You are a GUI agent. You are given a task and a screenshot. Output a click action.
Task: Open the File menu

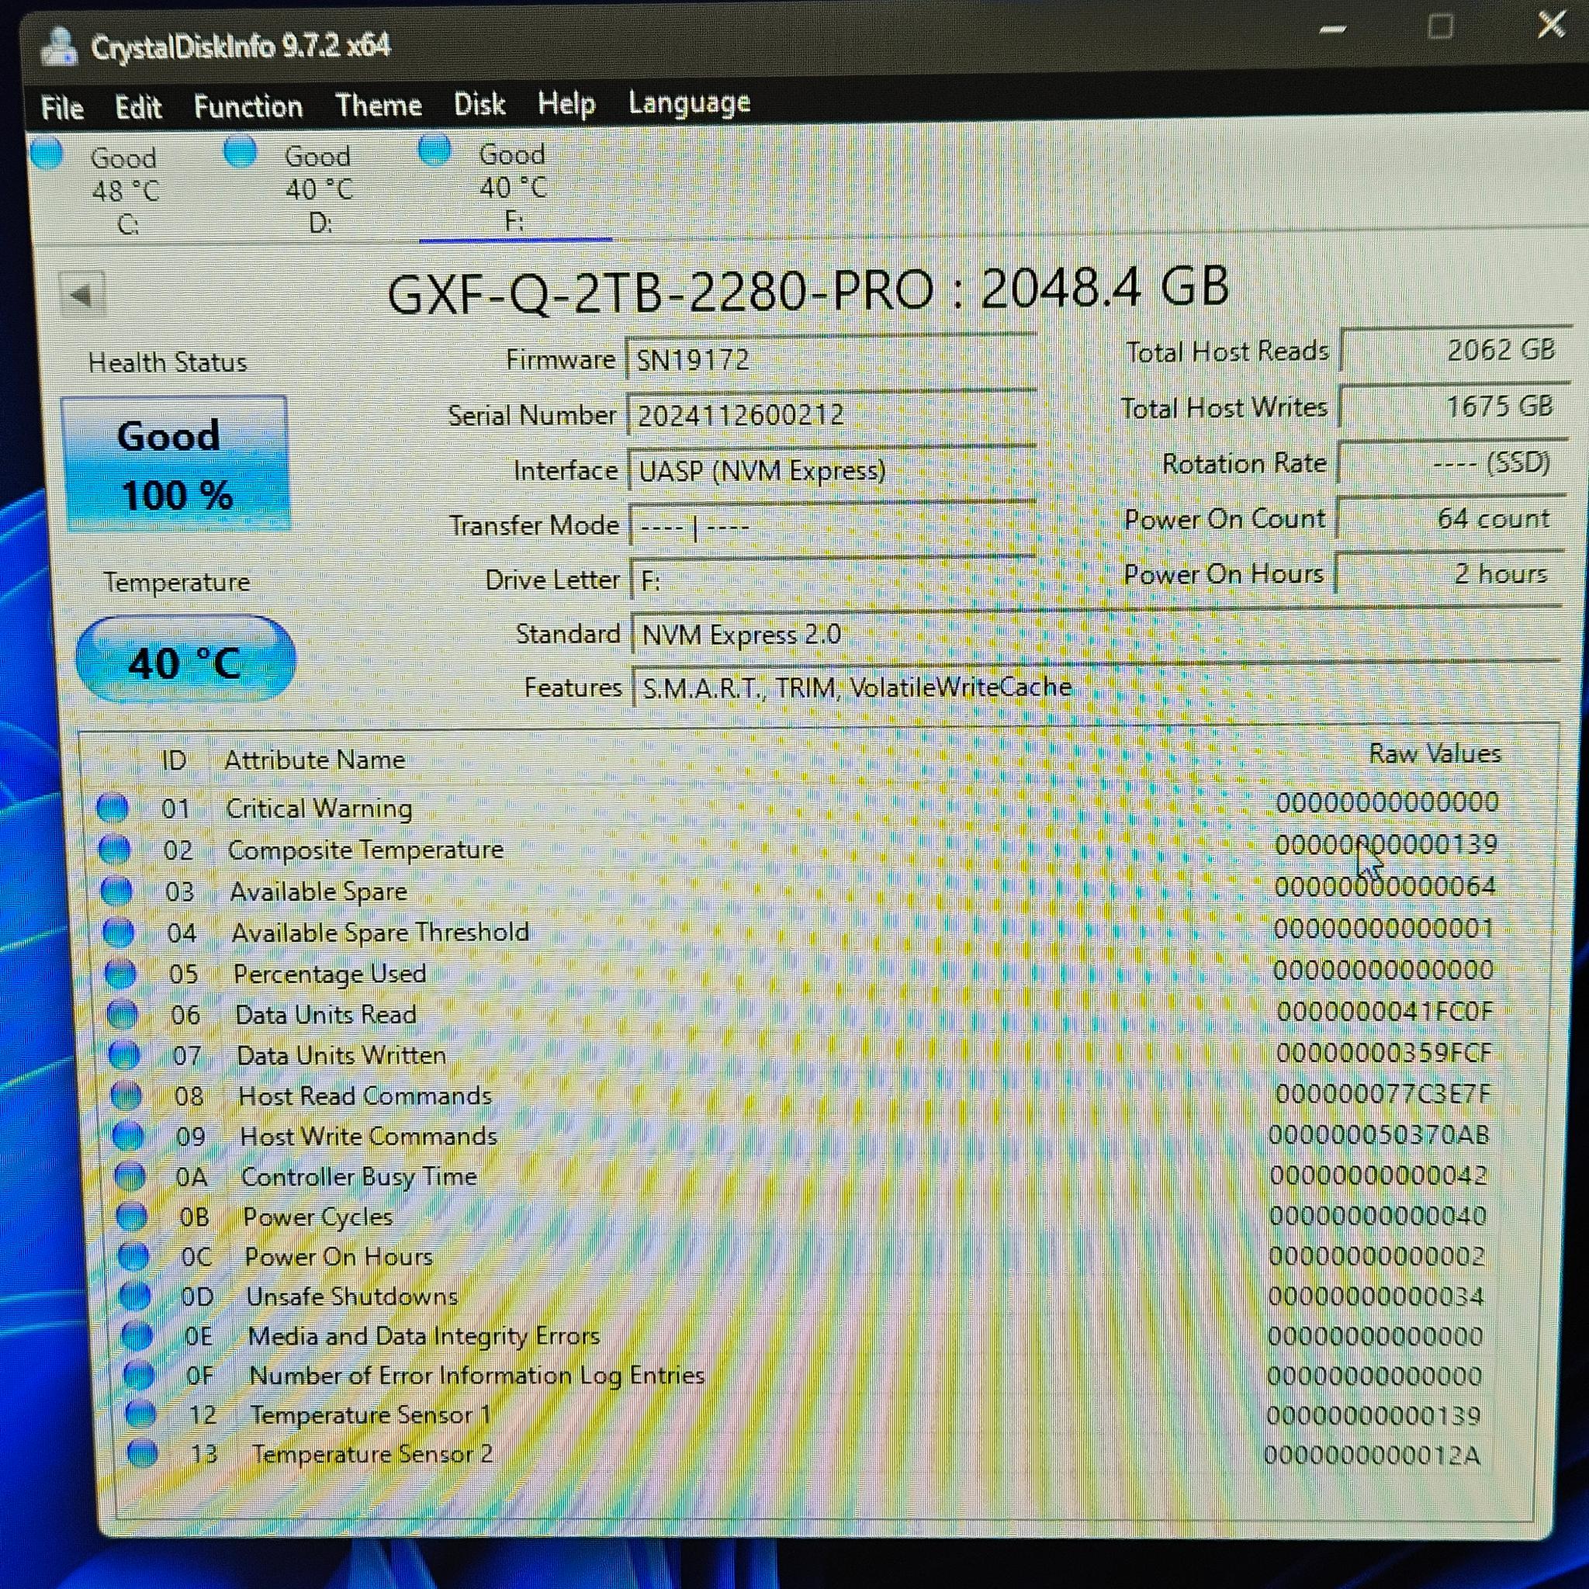coord(63,108)
